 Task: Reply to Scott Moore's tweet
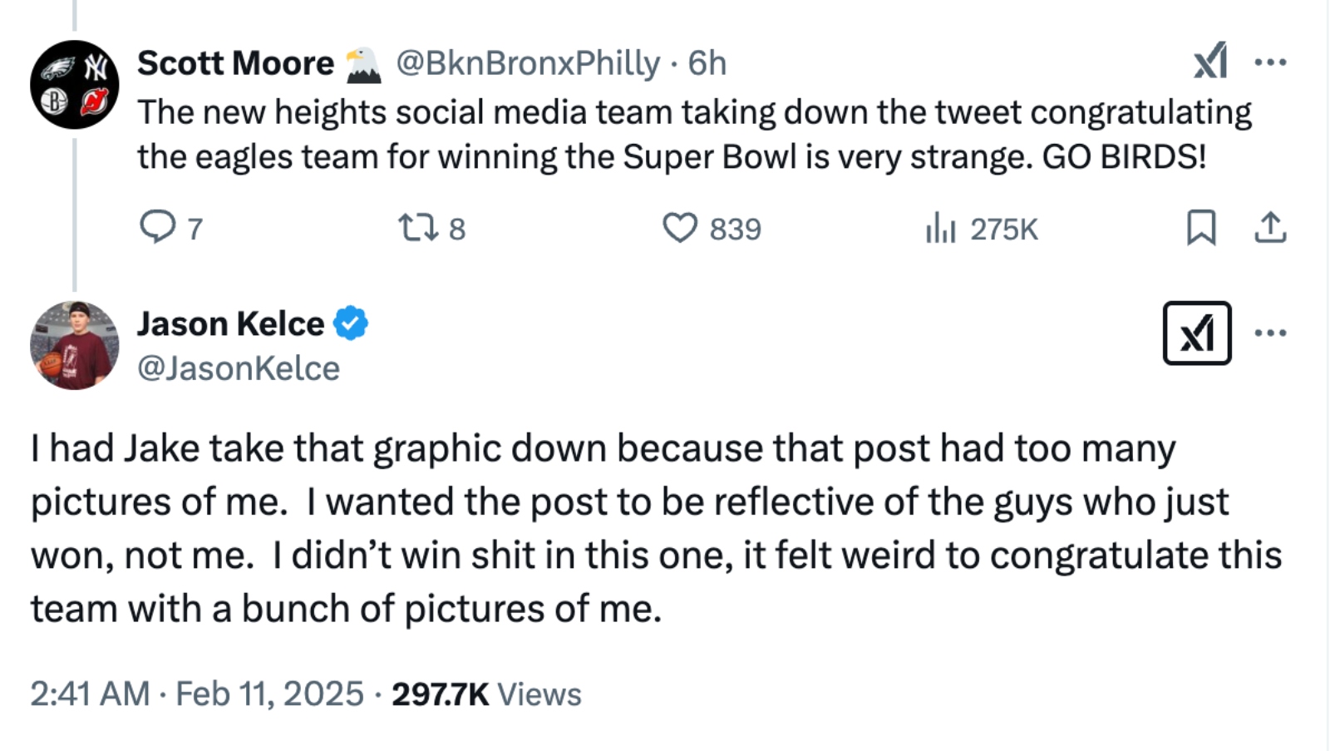[x=161, y=228]
